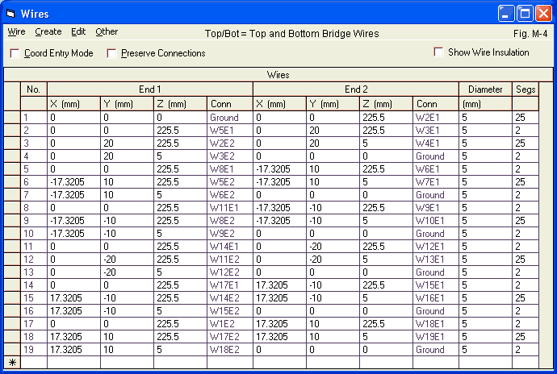Viewport: 557px width, 374px height.
Task: Click the new row asterisk marker
Action: [x=12, y=363]
